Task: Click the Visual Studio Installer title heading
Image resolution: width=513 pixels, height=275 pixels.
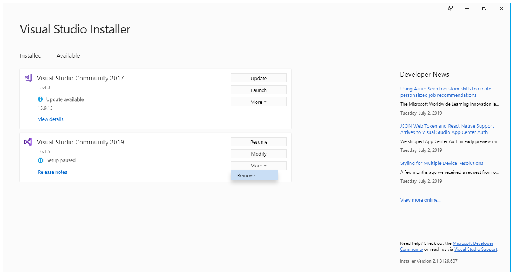Action: click(75, 29)
